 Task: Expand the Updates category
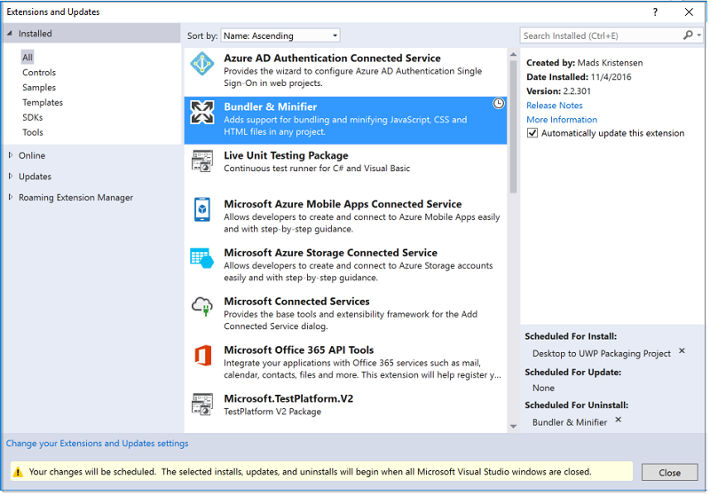(11, 176)
